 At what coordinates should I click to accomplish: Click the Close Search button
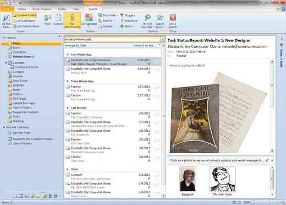point(173,21)
